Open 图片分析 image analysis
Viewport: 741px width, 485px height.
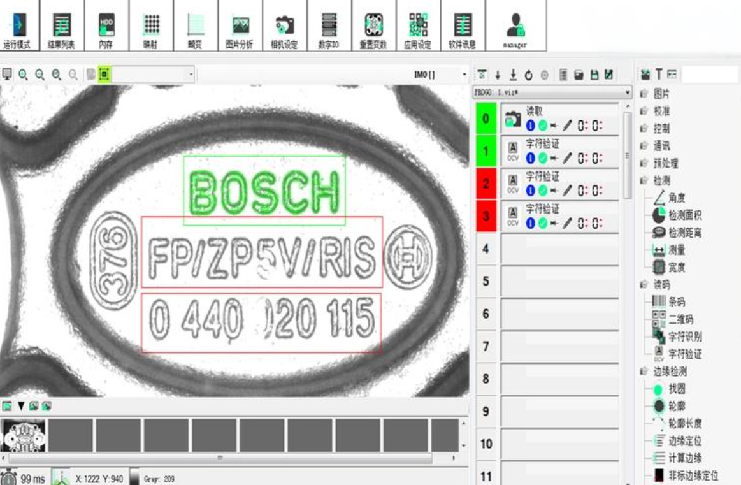240,26
